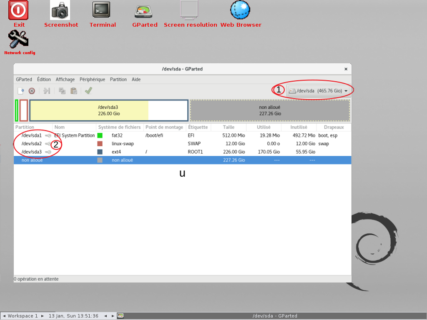Click the Copy partition toolbar icon
The width and height of the screenshot is (427, 320).
62,91
